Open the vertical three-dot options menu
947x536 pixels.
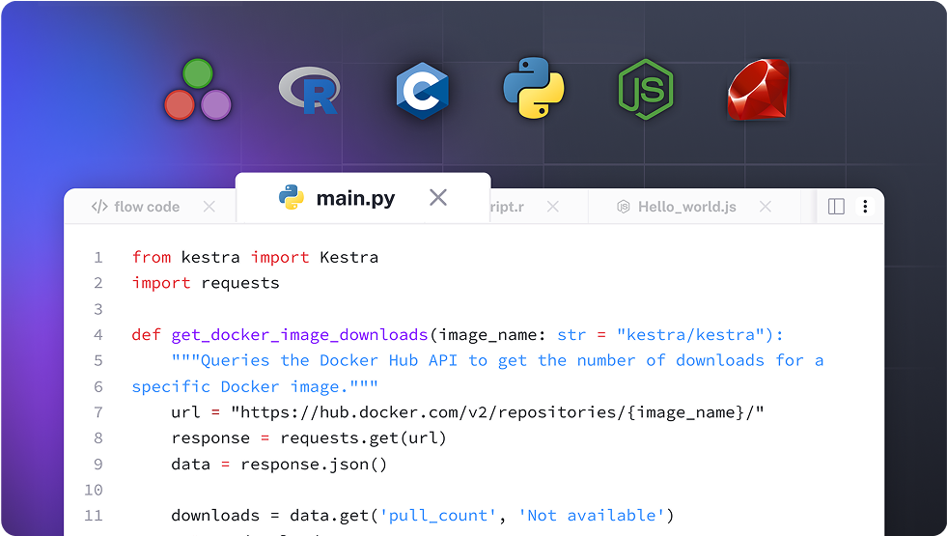[865, 207]
